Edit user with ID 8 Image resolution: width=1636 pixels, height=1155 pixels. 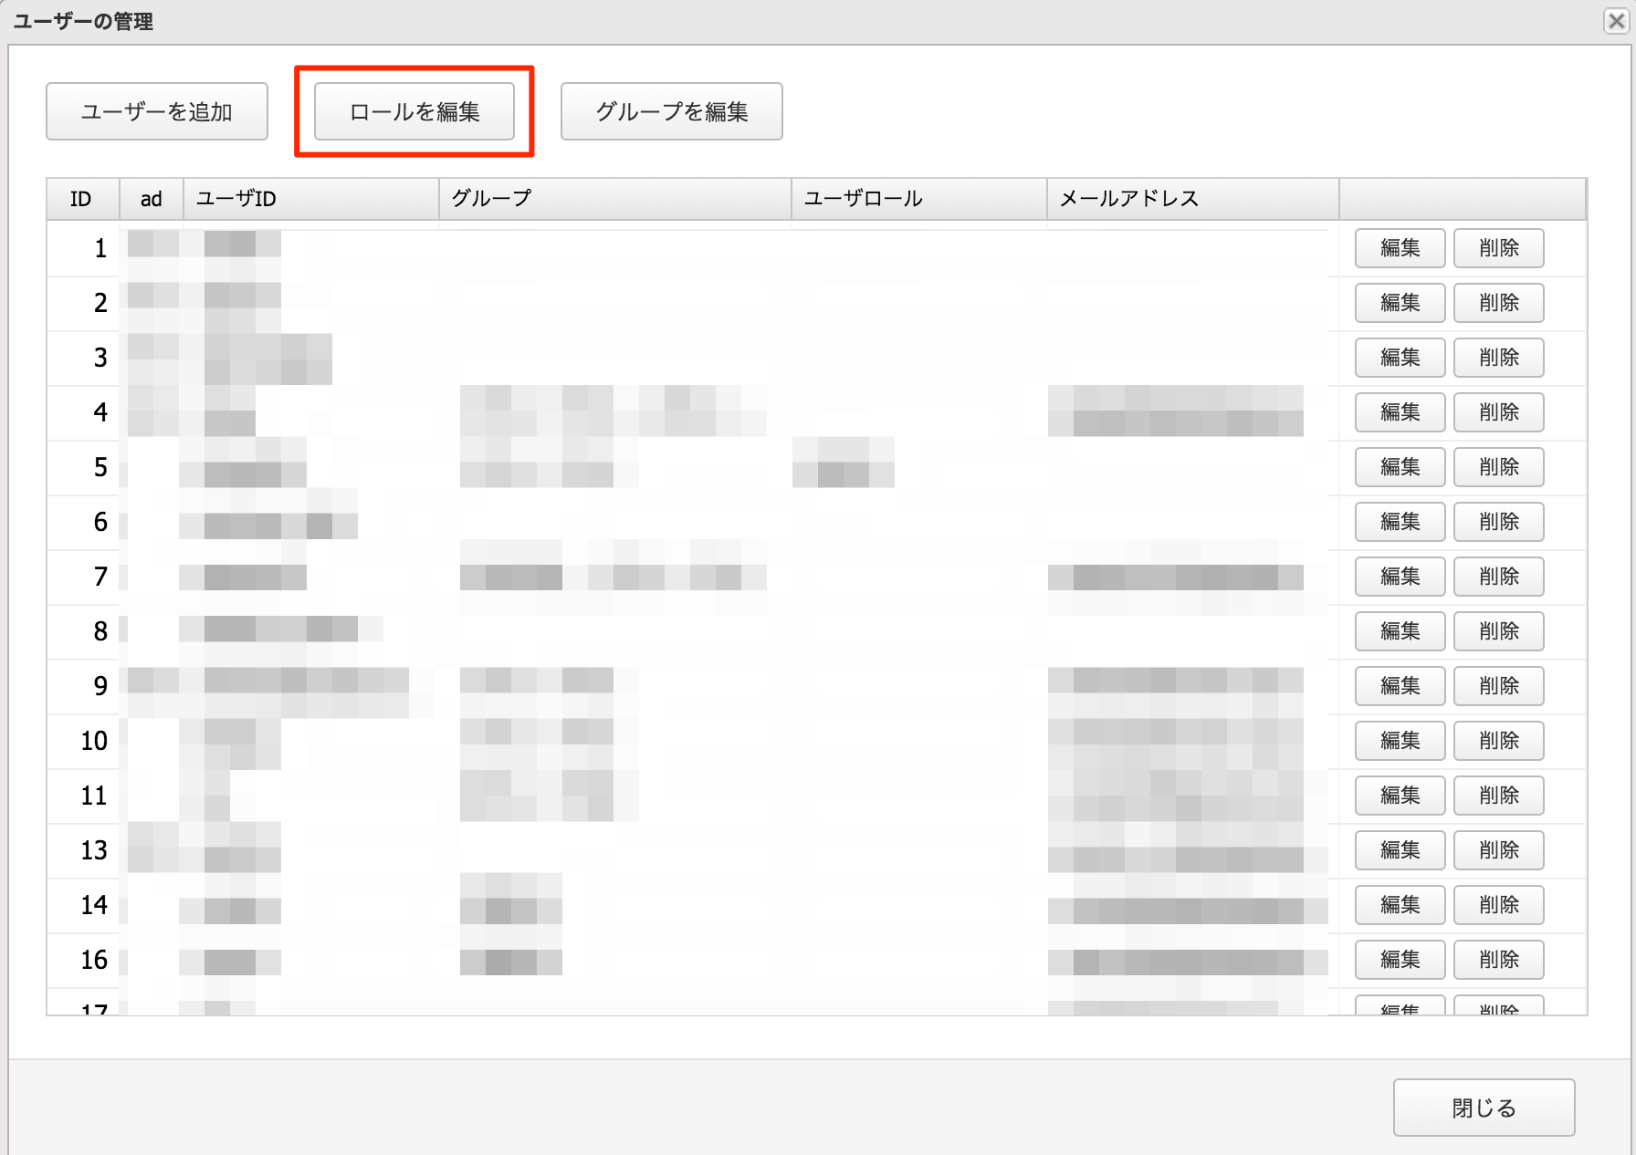[1400, 631]
